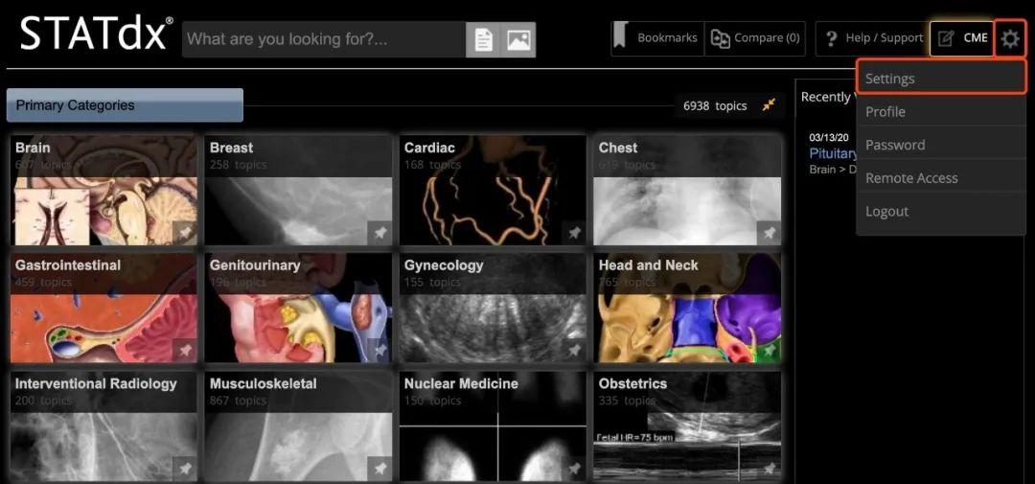Click the Help / Support button

click(x=872, y=38)
